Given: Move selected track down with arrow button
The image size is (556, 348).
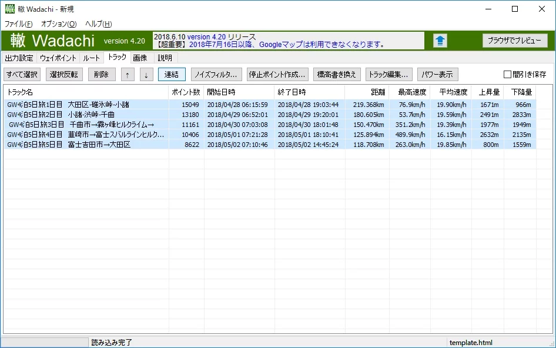Looking at the screenshot, I should 146,75.
